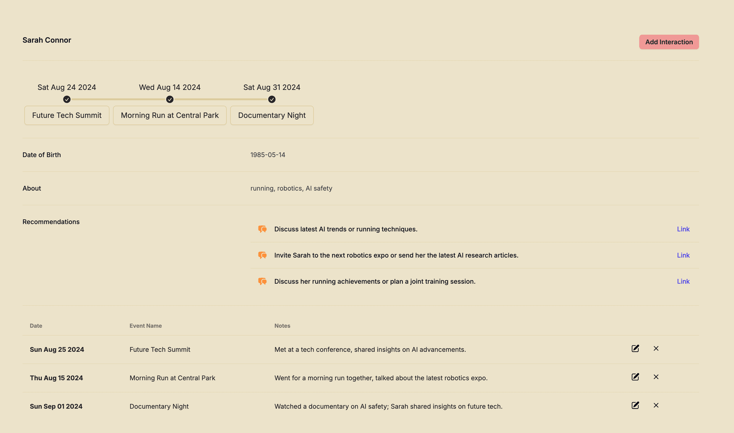This screenshot has height=433, width=734.
Task: Select the Sat Aug 24 2024 timeline checkmark
Action: (67, 99)
